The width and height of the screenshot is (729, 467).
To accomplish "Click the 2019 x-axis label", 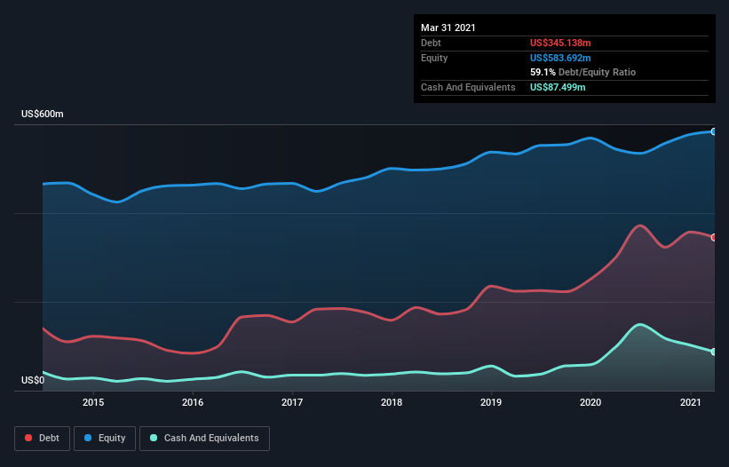I will click(x=491, y=402).
